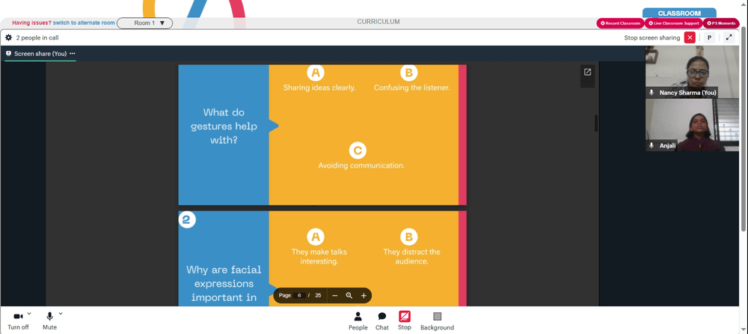Zoom in with the plus icon
The width and height of the screenshot is (748, 334).
pyautogui.click(x=364, y=296)
